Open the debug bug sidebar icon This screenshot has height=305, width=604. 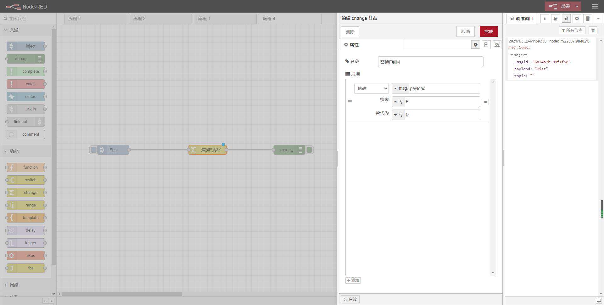566,19
